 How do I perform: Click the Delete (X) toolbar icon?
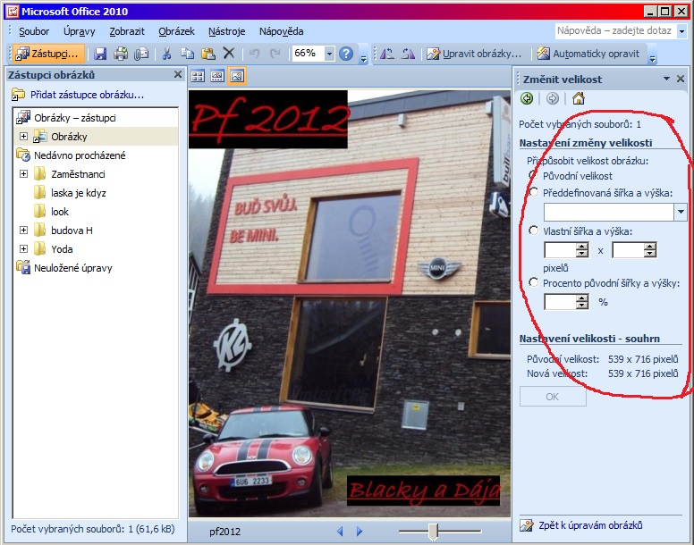click(229, 54)
